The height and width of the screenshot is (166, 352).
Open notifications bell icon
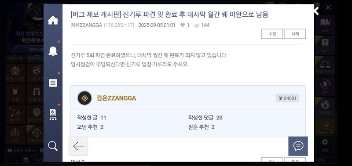[53, 51]
